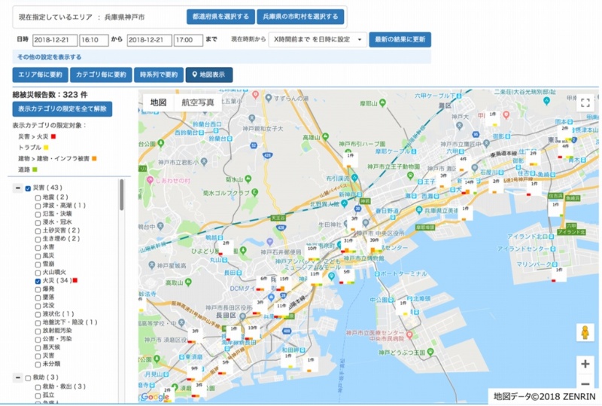
Task: Open Street View pegman icon
Action: (x=585, y=333)
